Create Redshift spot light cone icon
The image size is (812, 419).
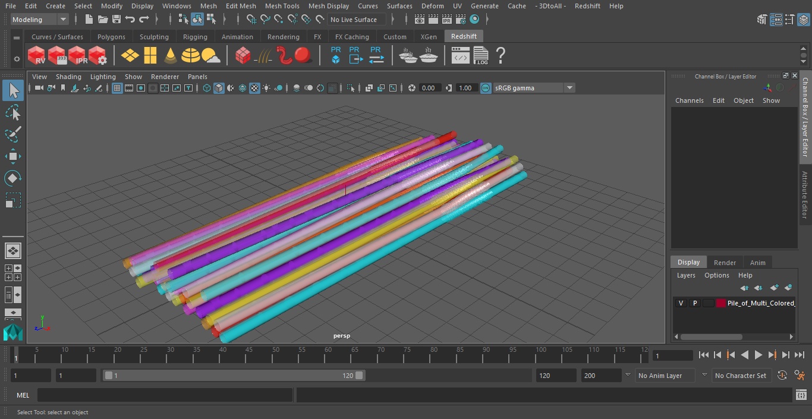click(171, 56)
